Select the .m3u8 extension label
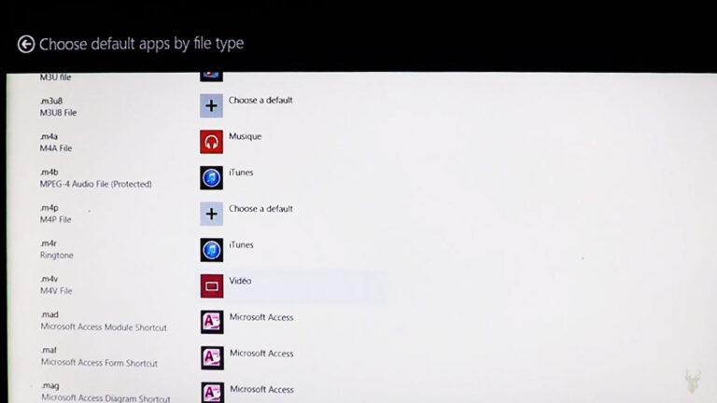717x403 pixels. [51, 101]
